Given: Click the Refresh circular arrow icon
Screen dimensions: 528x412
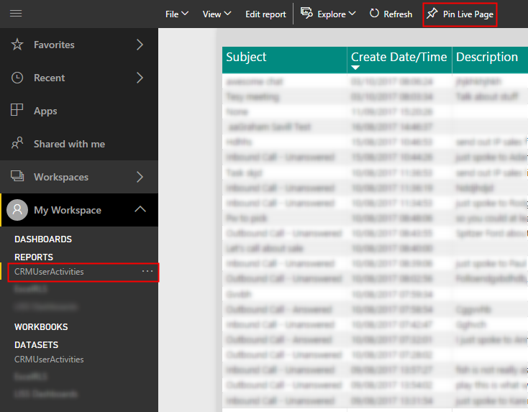Looking at the screenshot, I should click(x=374, y=14).
